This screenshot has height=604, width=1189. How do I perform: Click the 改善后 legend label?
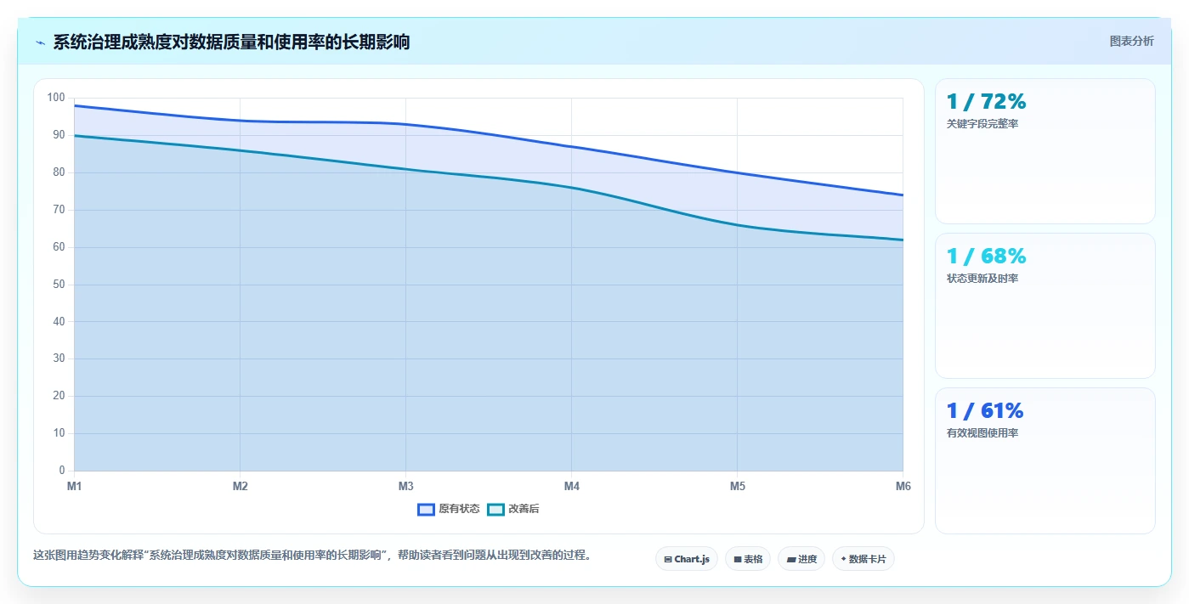click(x=524, y=509)
